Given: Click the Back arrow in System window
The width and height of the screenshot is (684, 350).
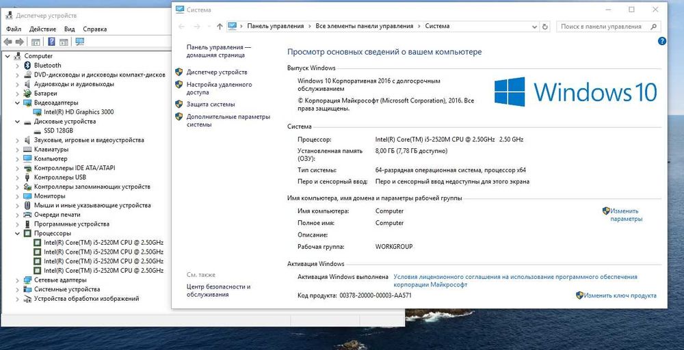Looking at the screenshot, I should point(181,27).
